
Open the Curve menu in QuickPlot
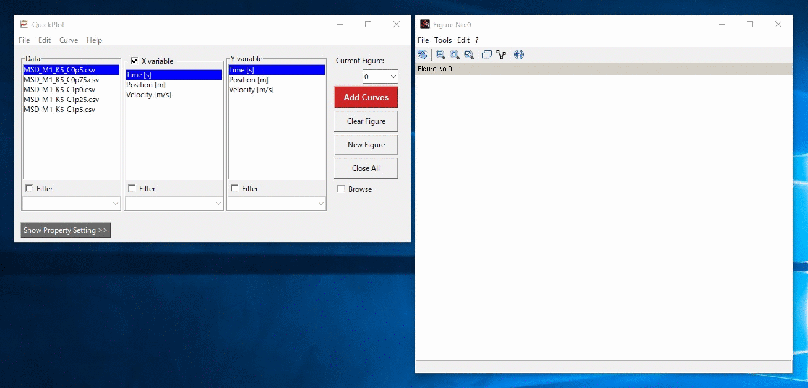69,40
